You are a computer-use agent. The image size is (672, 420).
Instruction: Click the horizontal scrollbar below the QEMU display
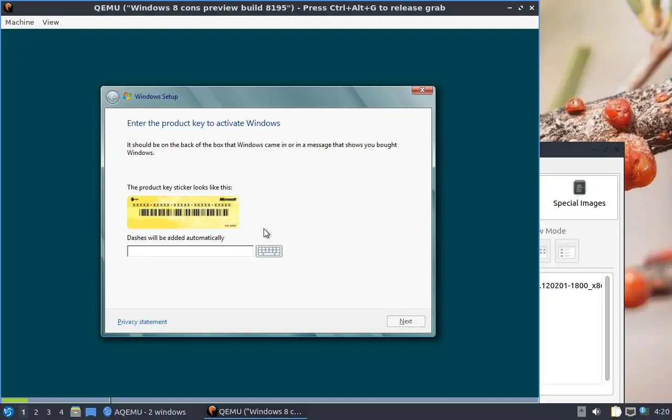tap(270, 400)
